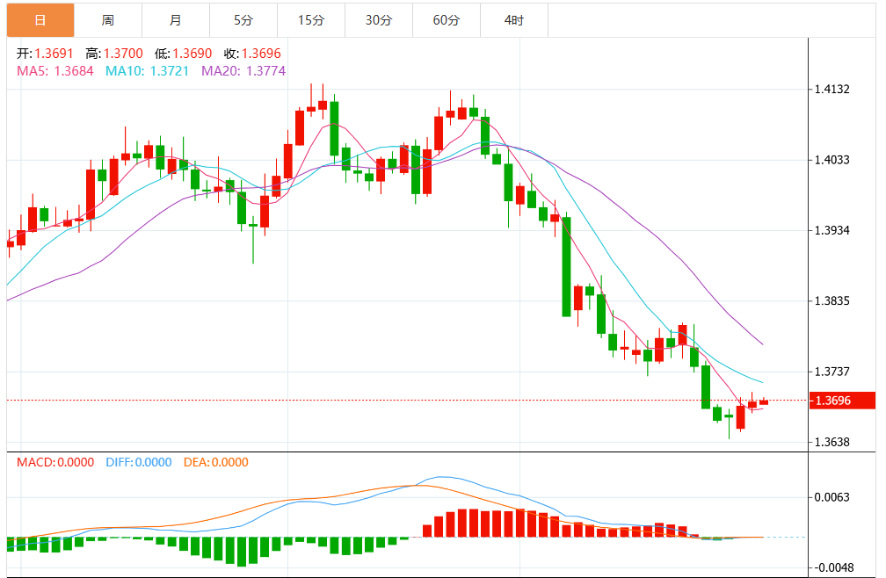Click the DIFF value label

pyautogui.click(x=138, y=462)
